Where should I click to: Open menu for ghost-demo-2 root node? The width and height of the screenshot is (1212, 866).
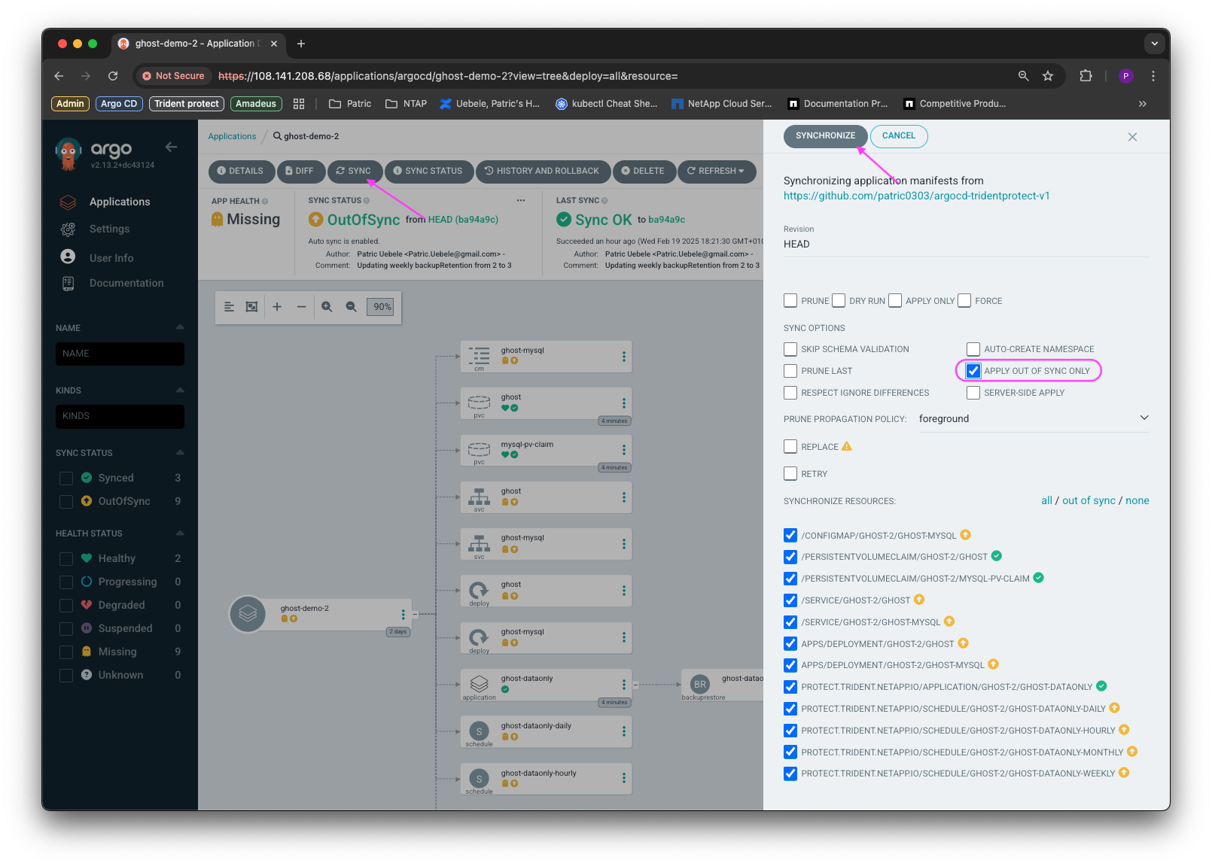click(403, 614)
